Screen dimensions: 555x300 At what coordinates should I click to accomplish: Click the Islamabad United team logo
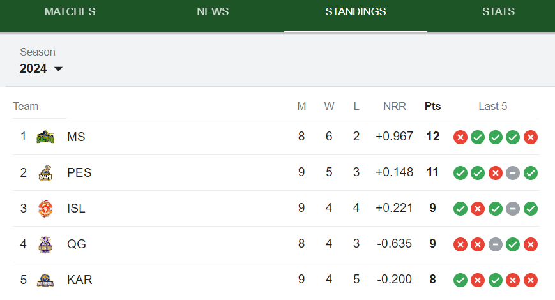pyautogui.click(x=45, y=209)
